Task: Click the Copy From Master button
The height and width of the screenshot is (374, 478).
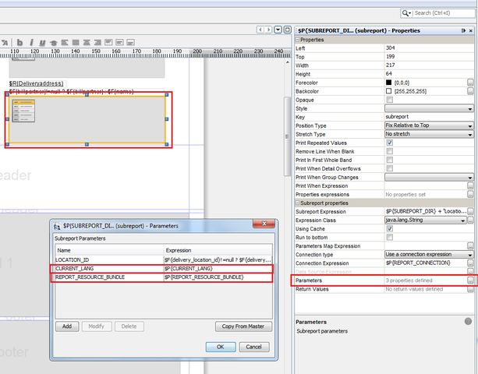Action: [243, 326]
